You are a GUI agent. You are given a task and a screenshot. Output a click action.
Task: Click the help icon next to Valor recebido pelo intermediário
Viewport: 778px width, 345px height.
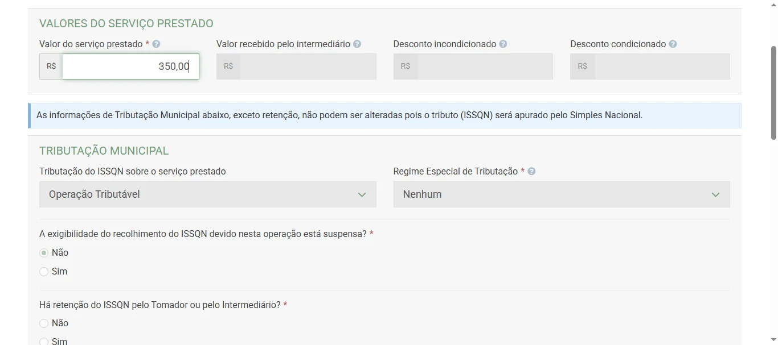tap(356, 43)
